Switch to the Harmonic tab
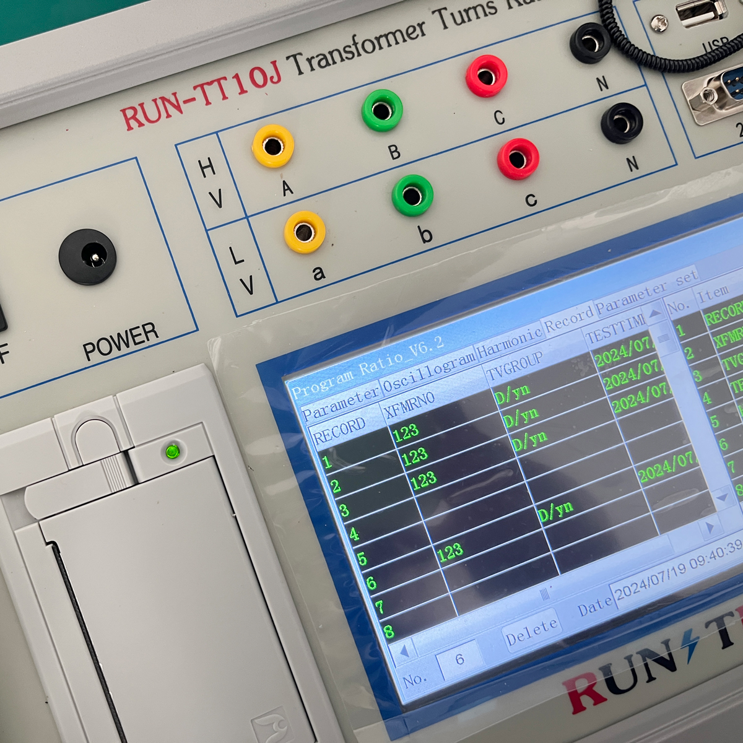 [x=509, y=339]
